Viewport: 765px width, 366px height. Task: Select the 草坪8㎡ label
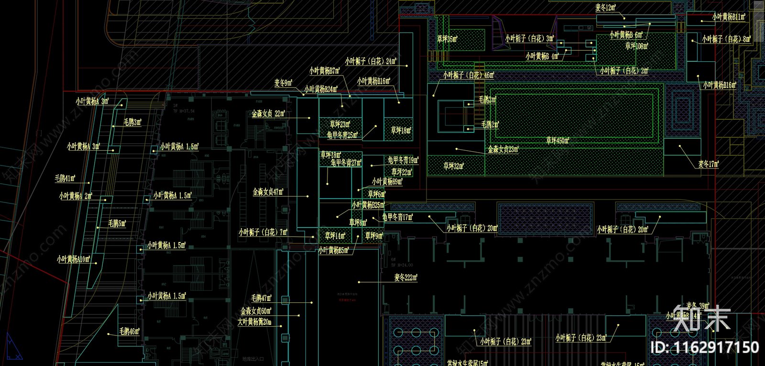(x=358, y=222)
